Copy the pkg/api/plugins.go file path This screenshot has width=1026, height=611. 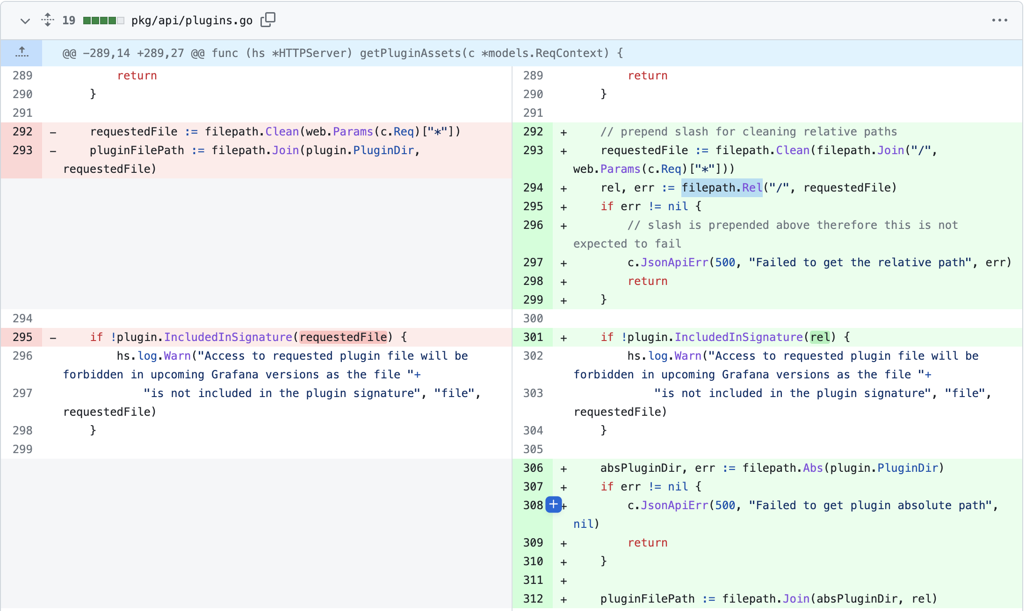coord(268,20)
